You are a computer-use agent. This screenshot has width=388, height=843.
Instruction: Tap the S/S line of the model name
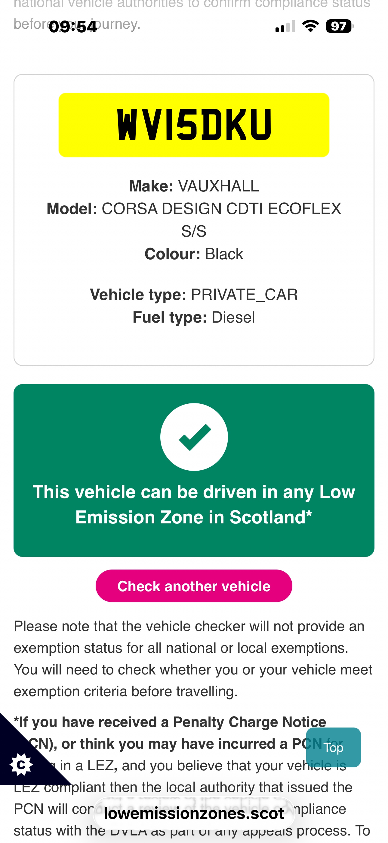click(x=194, y=231)
